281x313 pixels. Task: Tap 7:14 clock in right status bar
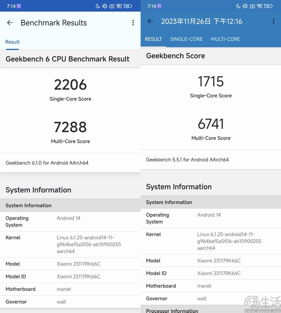tap(152, 6)
